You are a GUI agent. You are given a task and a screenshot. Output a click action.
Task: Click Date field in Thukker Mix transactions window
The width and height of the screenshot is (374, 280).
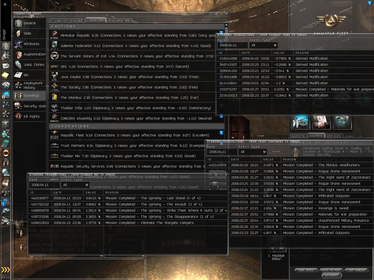point(44,185)
